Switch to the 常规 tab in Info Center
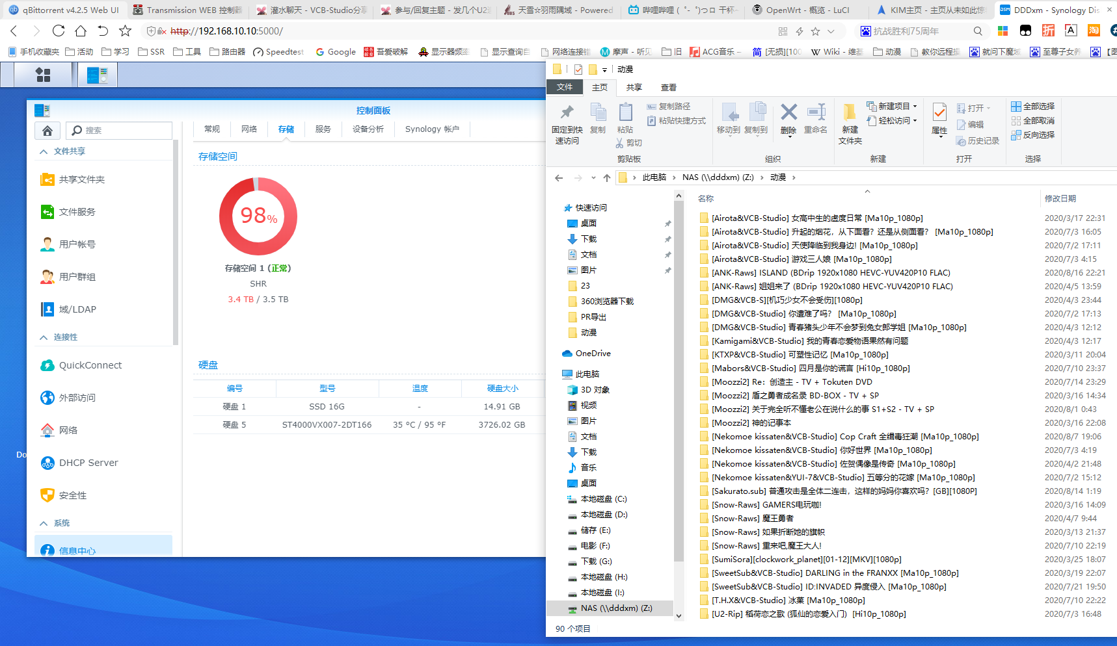The height and width of the screenshot is (646, 1117). pos(212,129)
